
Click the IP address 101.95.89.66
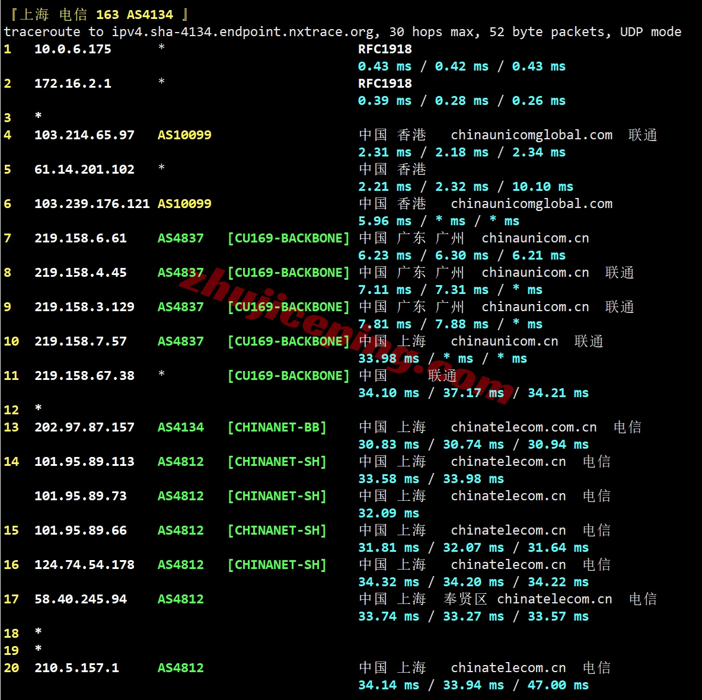(x=80, y=530)
